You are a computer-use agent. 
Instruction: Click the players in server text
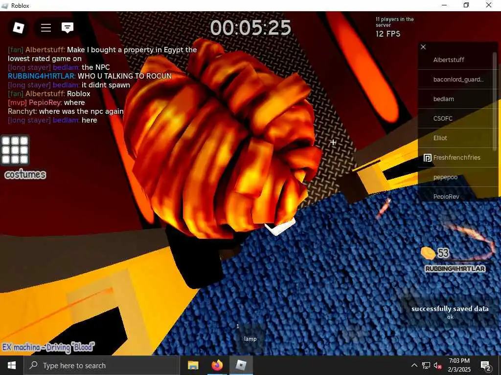[395, 22]
